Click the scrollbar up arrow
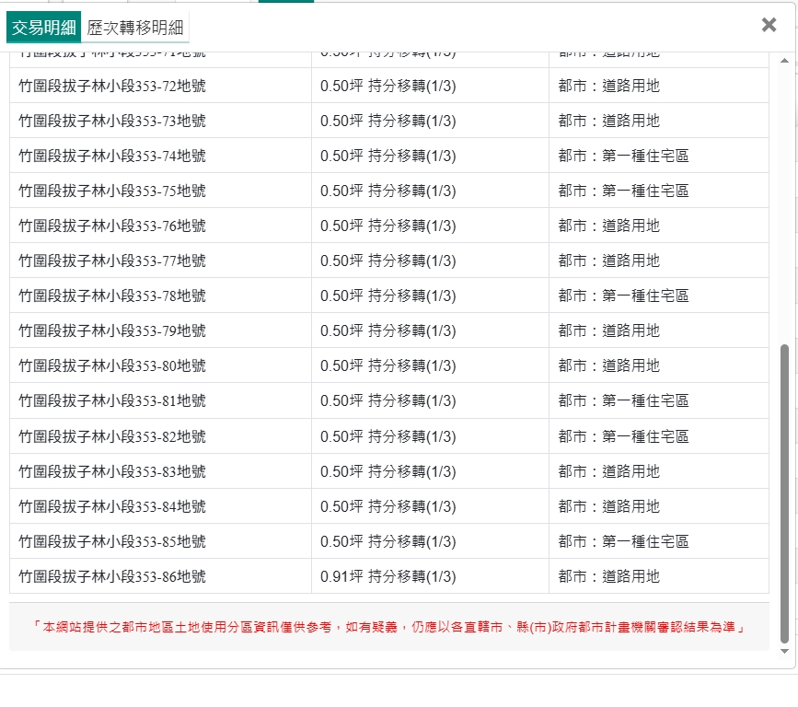798x707 pixels. click(784, 61)
